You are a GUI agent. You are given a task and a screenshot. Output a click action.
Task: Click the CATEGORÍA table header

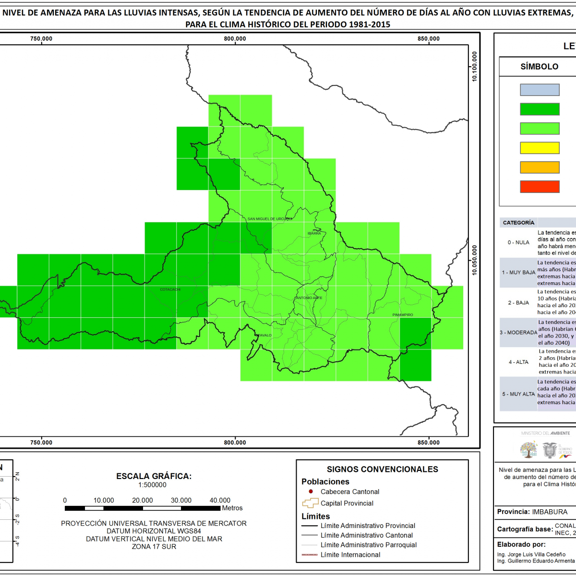pos(518,223)
